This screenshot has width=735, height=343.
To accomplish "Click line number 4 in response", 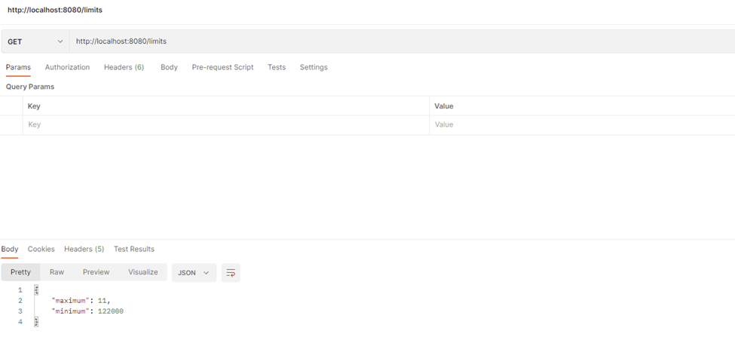I will click(20, 322).
